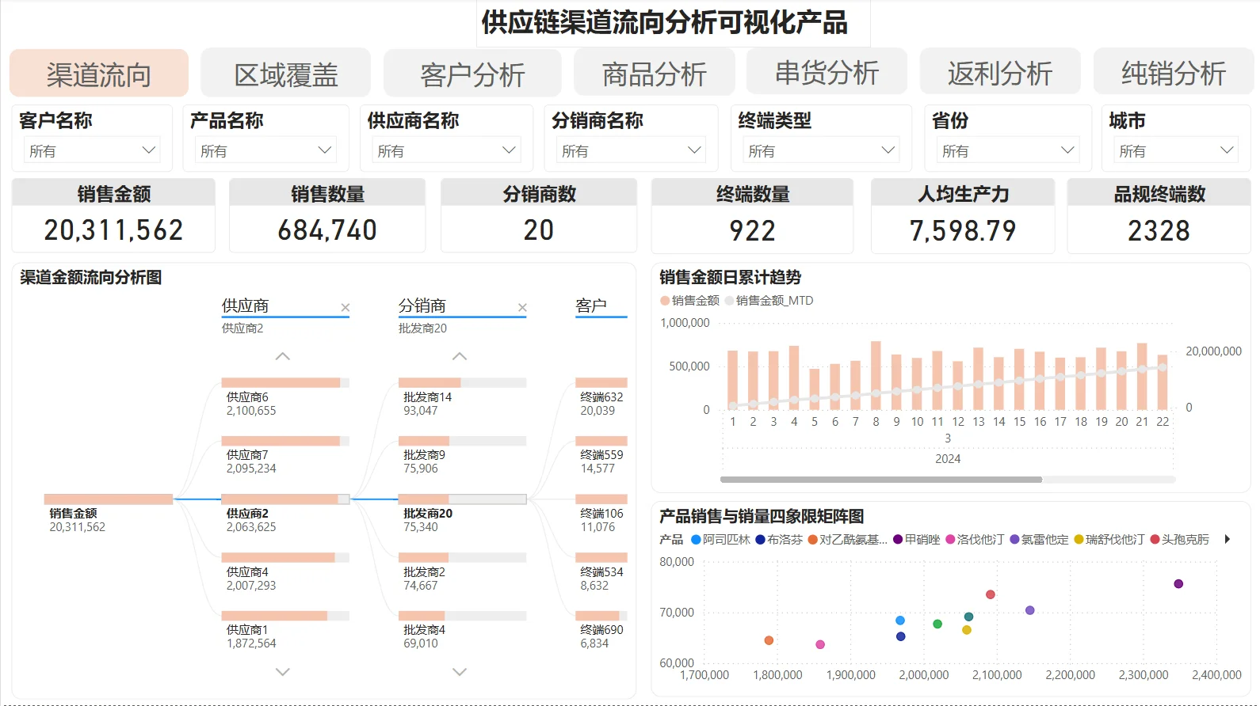Image resolution: width=1260 pixels, height=706 pixels.
Task: Click the day 8 sales bar
Action: [x=876, y=375]
